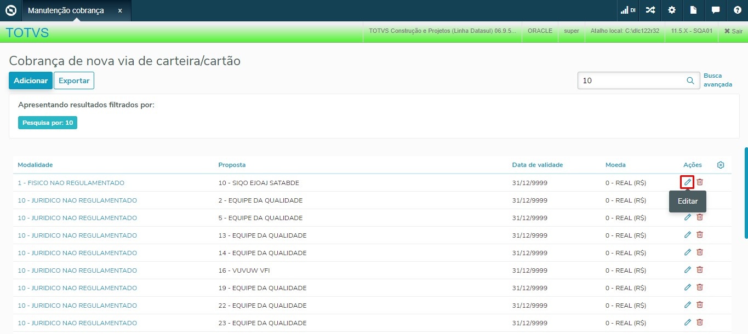Select the 16 - VUVUW VFI cell

pyautogui.click(x=244, y=270)
